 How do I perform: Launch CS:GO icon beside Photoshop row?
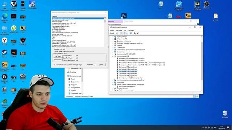click(188, 16)
